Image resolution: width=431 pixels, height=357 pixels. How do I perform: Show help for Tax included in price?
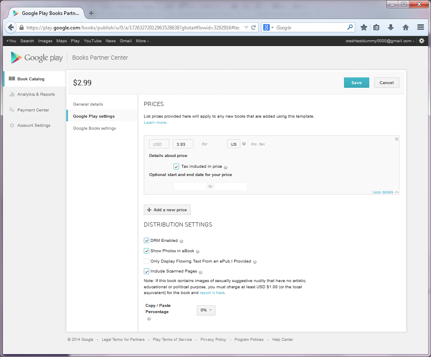(226, 167)
